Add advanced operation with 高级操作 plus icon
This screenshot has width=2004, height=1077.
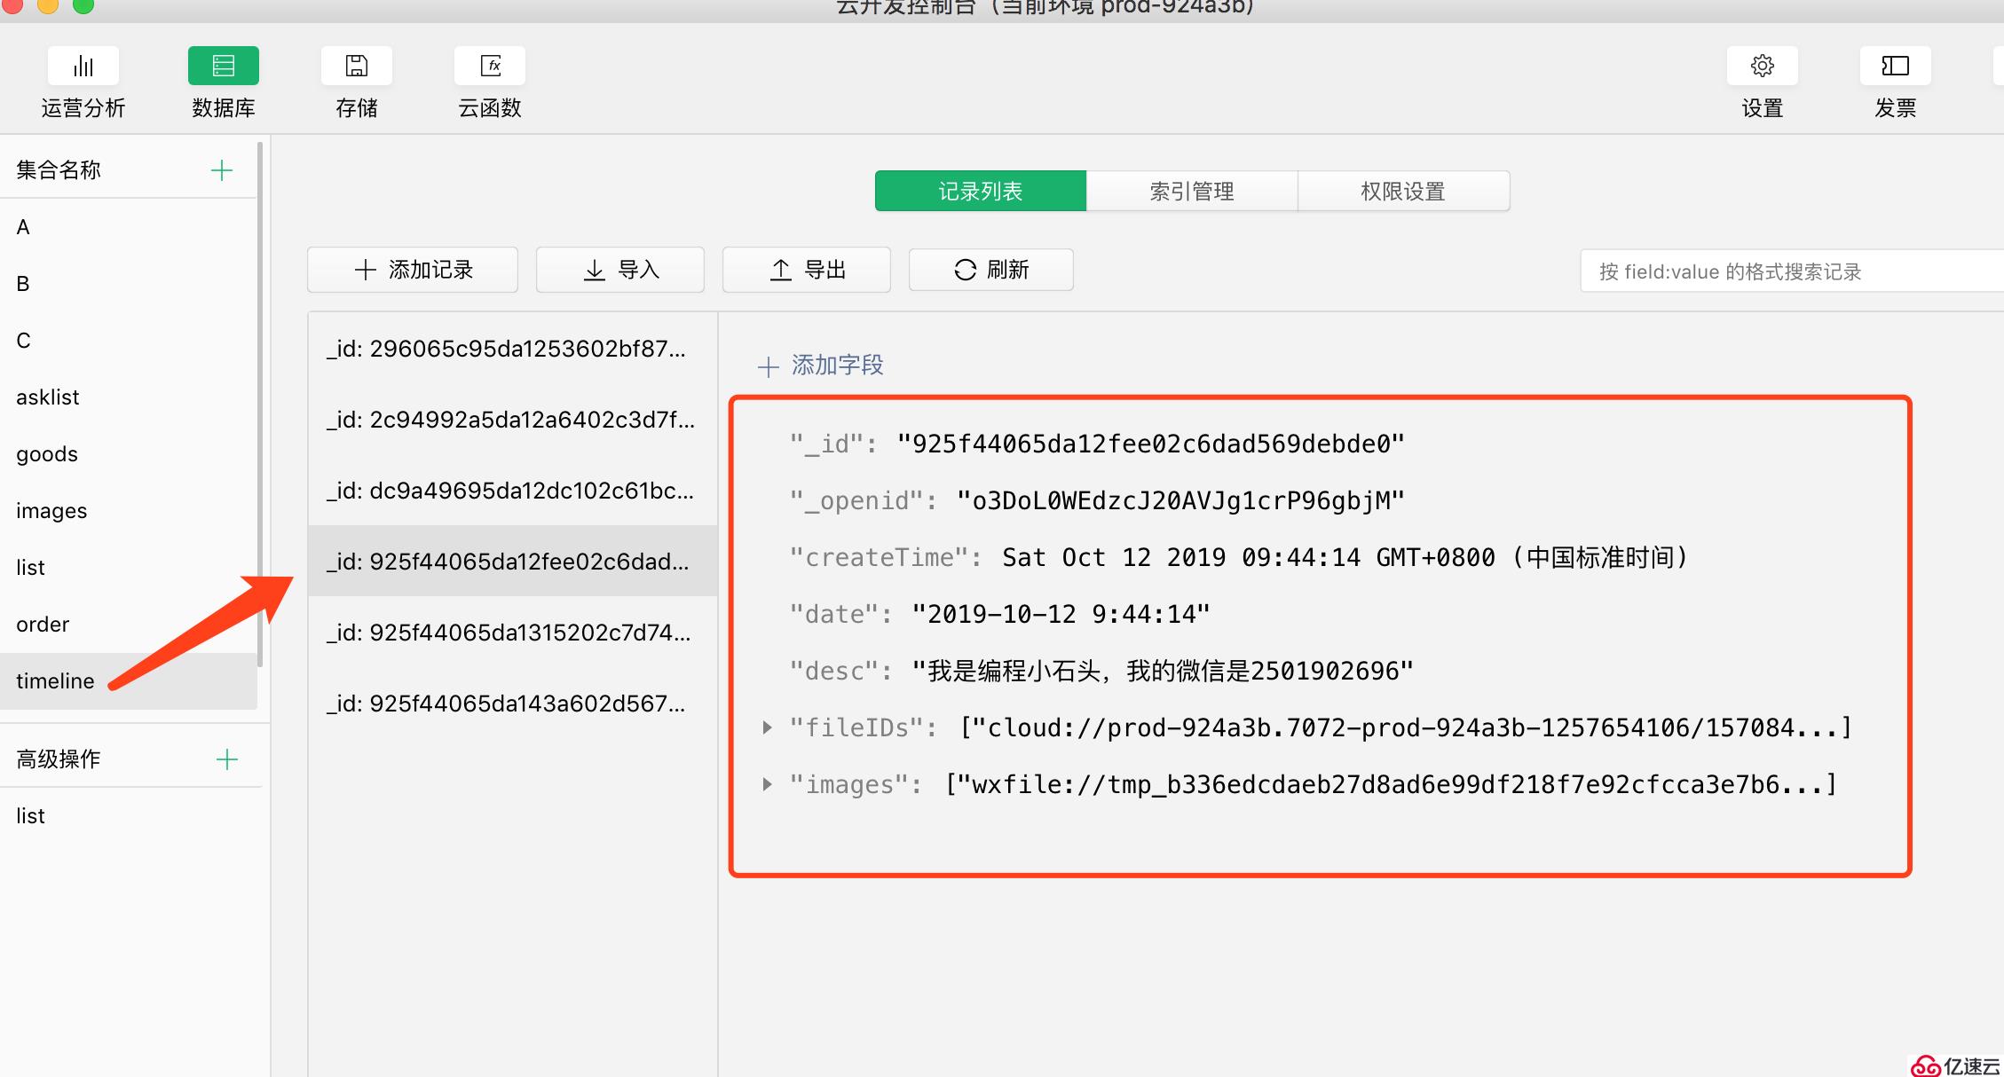(227, 759)
